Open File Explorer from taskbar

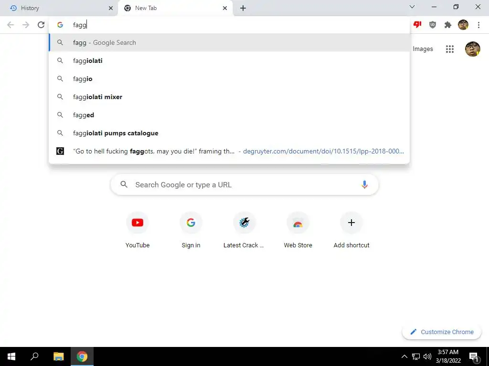[x=58, y=356]
